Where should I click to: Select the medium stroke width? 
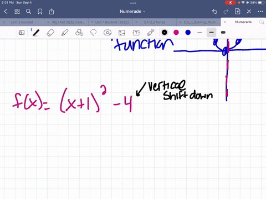coord(211,33)
